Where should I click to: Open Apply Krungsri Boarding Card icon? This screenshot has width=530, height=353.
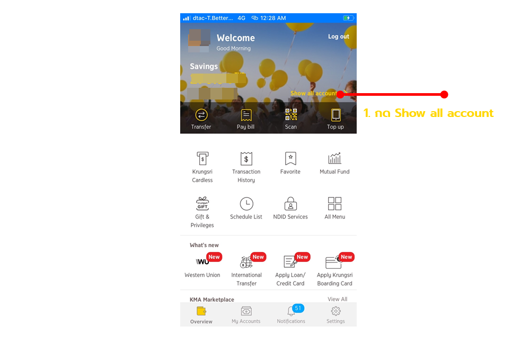(x=333, y=262)
